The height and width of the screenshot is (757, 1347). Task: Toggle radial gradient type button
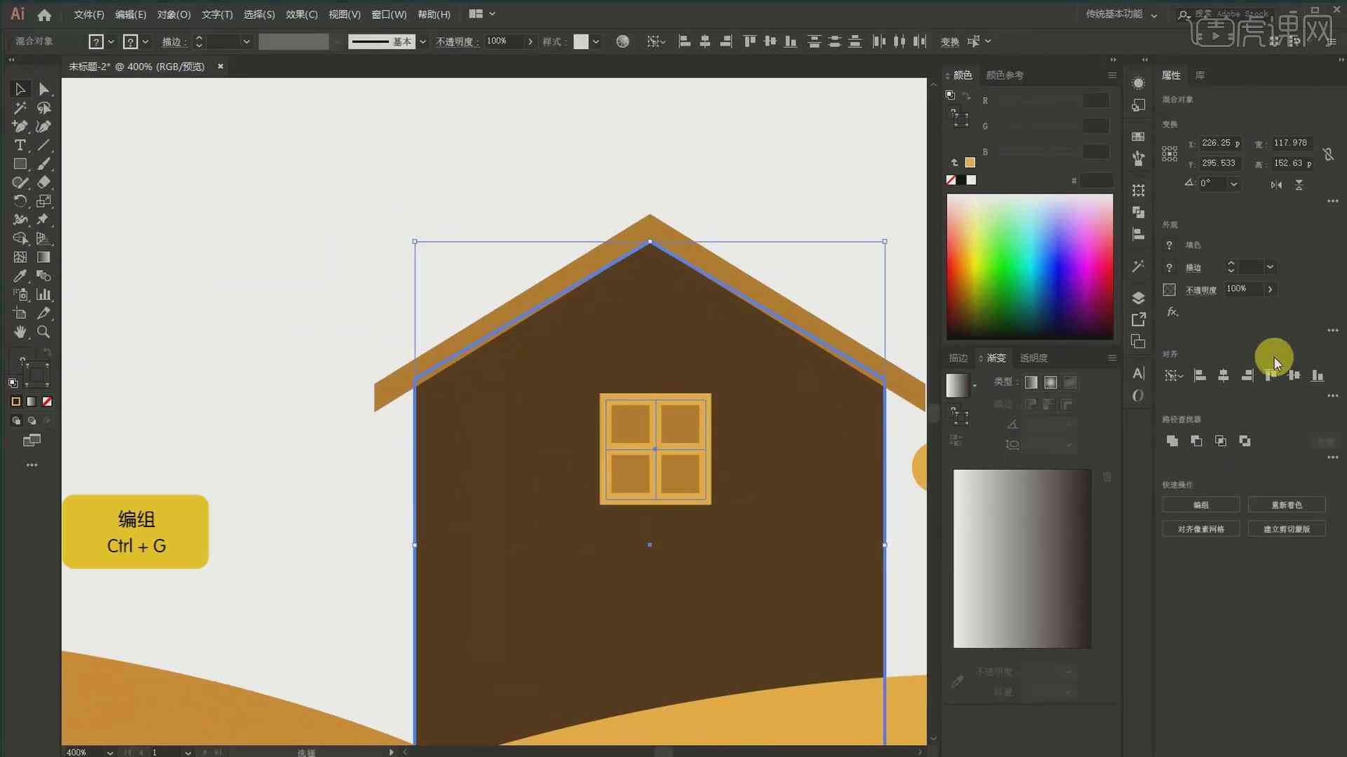coord(1050,383)
